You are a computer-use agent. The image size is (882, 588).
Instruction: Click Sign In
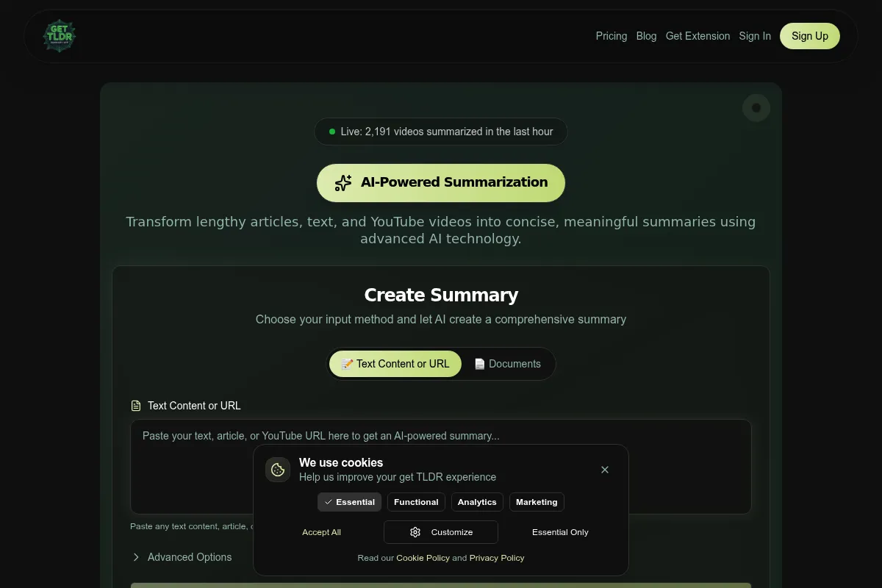(x=755, y=36)
